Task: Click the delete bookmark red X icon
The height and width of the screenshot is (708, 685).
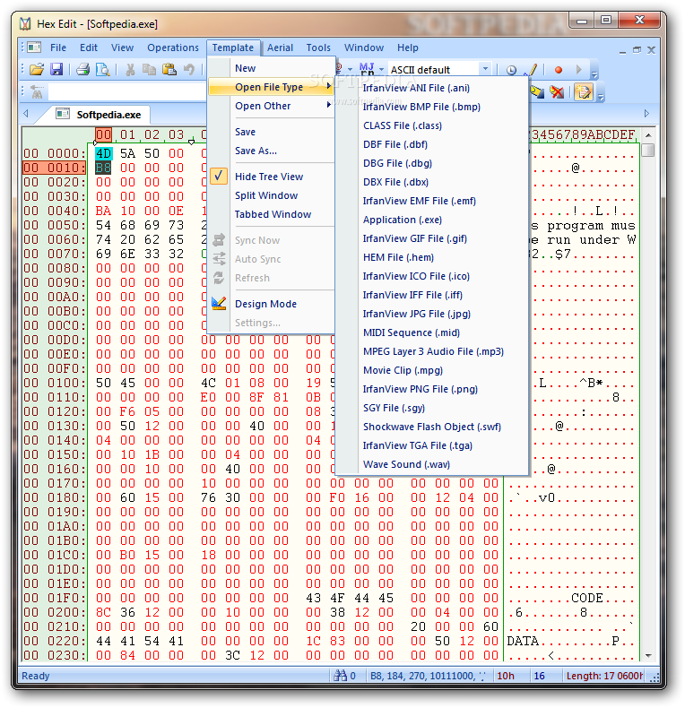Action: click(557, 92)
